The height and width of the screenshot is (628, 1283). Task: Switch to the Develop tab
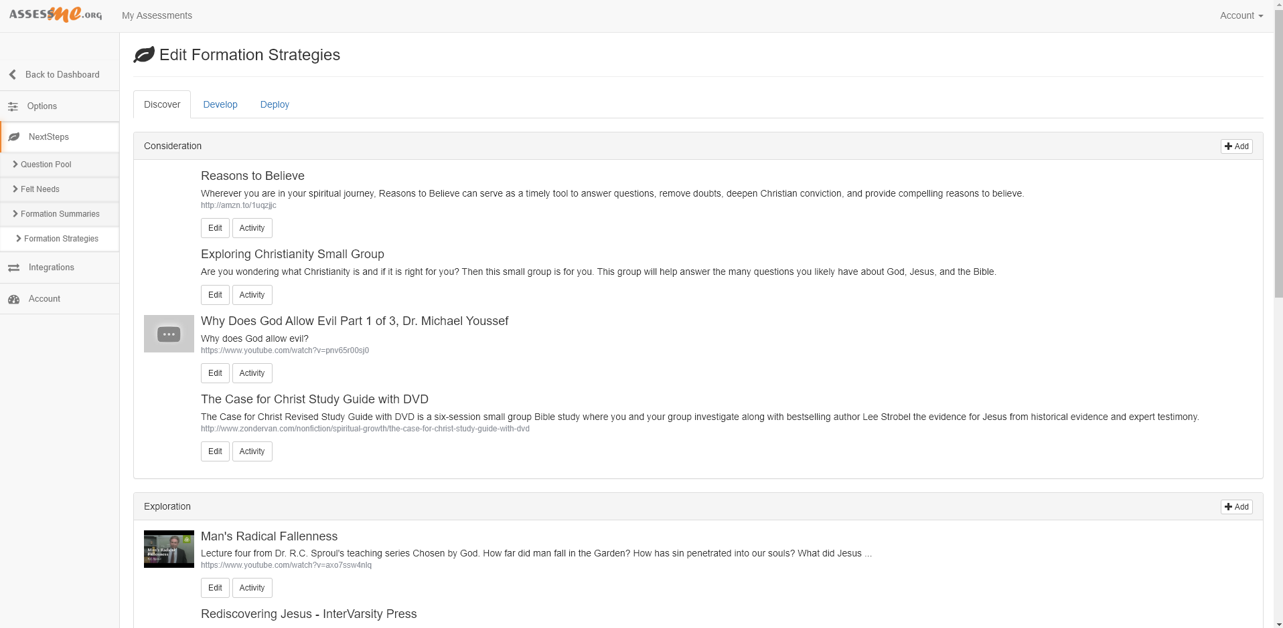pyautogui.click(x=220, y=104)
